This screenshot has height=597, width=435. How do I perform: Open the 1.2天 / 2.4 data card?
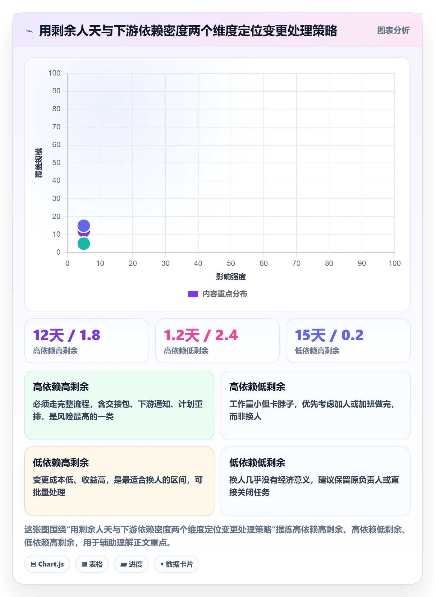click(217, 341)
